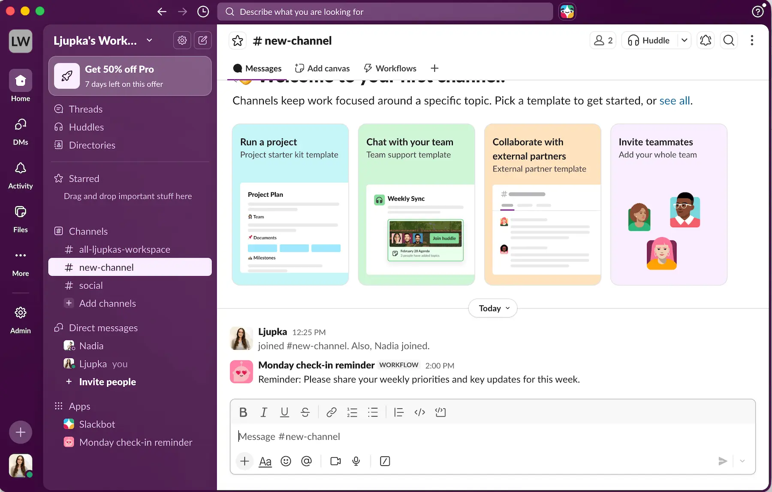Open Threads in sidebar

tap(130, 109)
